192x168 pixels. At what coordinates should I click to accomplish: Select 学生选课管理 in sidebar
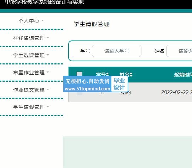(x=29, y=55)
